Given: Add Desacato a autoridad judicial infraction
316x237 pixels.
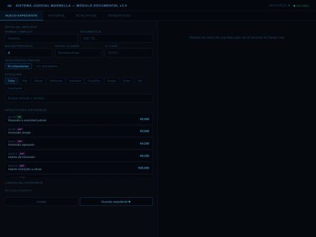Looking at the screenshot, I should (x=78, y=119).
